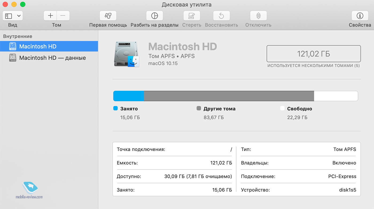Click the Restore toolbar icon
The height and width of the screenshot is (209, 374).
coord(221,16)
